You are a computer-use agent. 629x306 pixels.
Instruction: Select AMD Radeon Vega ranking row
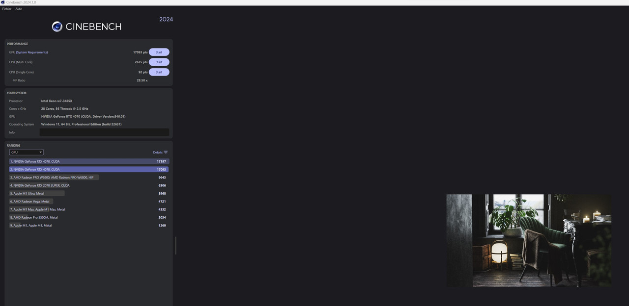point(89,202)
